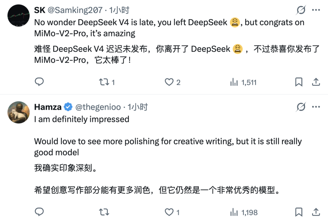Open Hamza's knight avatar profile picture

(x=19, y=112)
